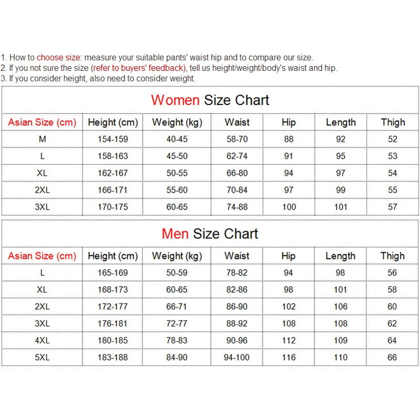This screenshot has width=420, height=420.
Task: Select the "4XL" size row label
Action: [42, 340]
